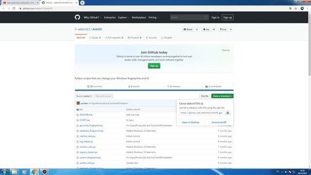Select the Code tab
Image resolution: width=311 pixels, height=175 pixels.
coord(81,38)
